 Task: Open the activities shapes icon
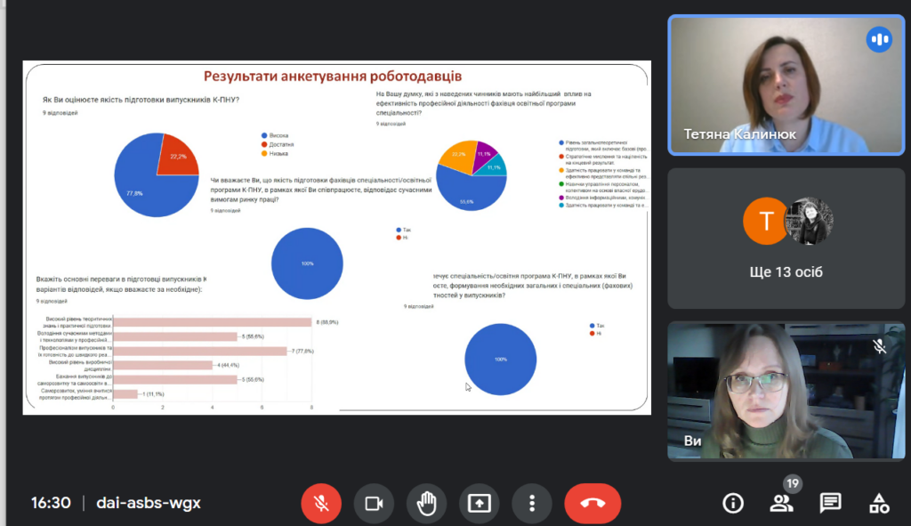coord(878,504)
